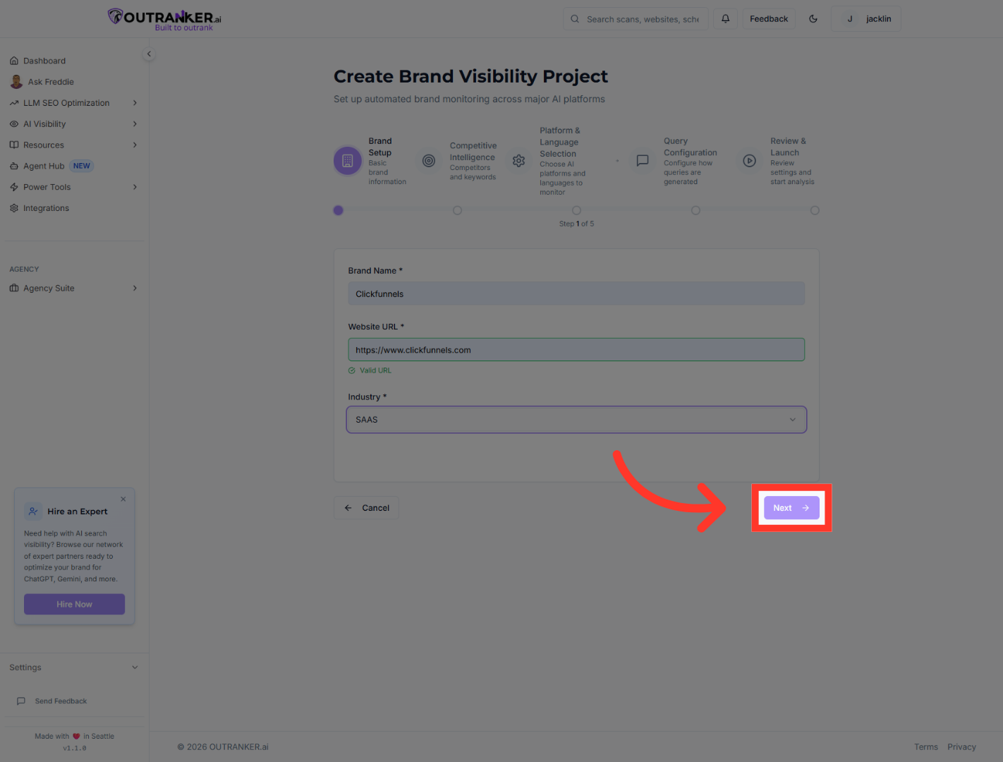Click the NEW badge beside Agent Hub

point(82,167)
